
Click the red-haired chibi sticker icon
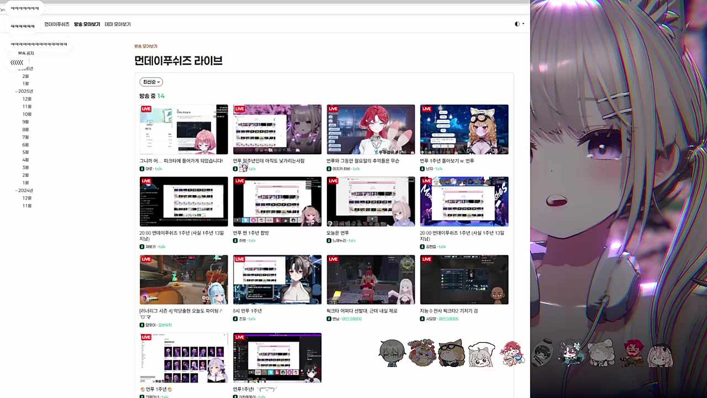(511, 354)
